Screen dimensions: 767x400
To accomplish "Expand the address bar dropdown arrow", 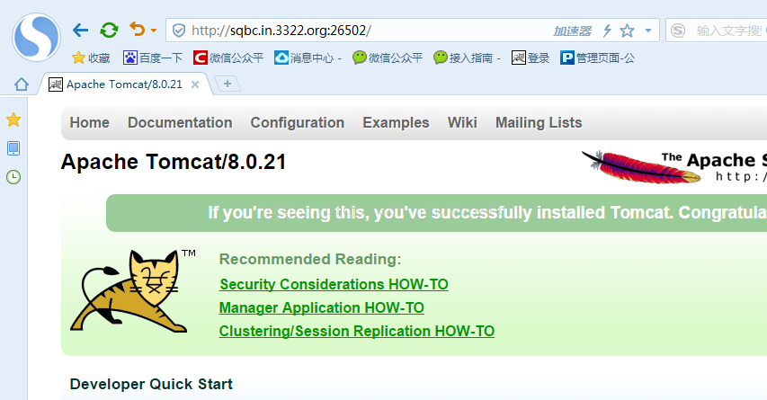I will (x=648, y=31).
